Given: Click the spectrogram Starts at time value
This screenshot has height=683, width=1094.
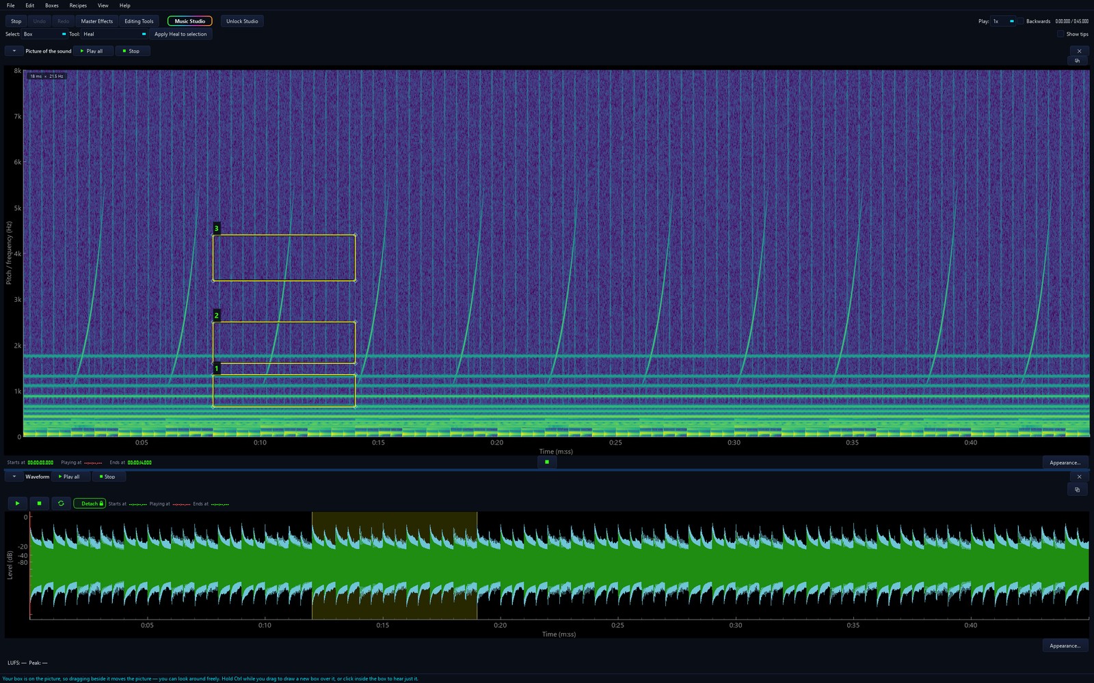Looking at the screenshot, I should click(40, 462).
